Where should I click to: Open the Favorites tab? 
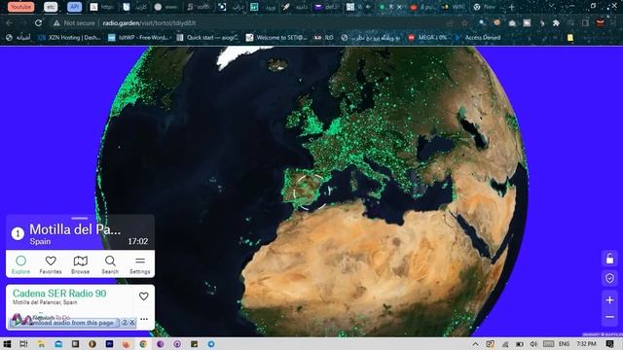click(x=51, y=264)
